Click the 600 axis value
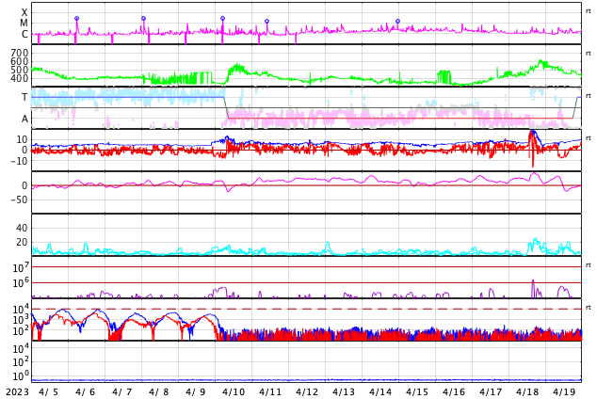 point(20,61)
